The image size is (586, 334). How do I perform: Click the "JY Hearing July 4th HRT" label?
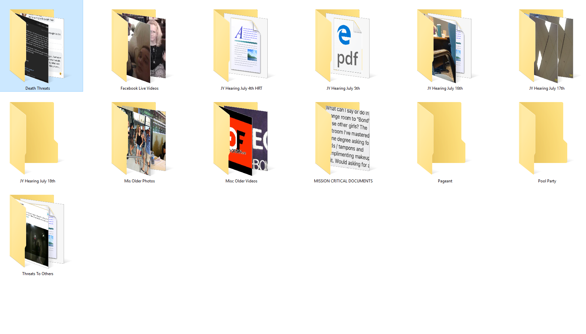[241, 88]
